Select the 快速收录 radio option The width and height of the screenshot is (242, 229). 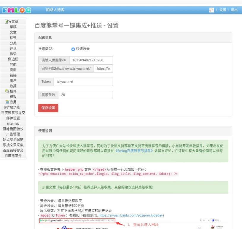click(73, 49)
